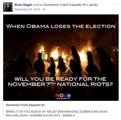Click the 'When Obama Loses the Election' headline
Image resolution: width=121 pixels, height=120 pixels.
[61, 26]
